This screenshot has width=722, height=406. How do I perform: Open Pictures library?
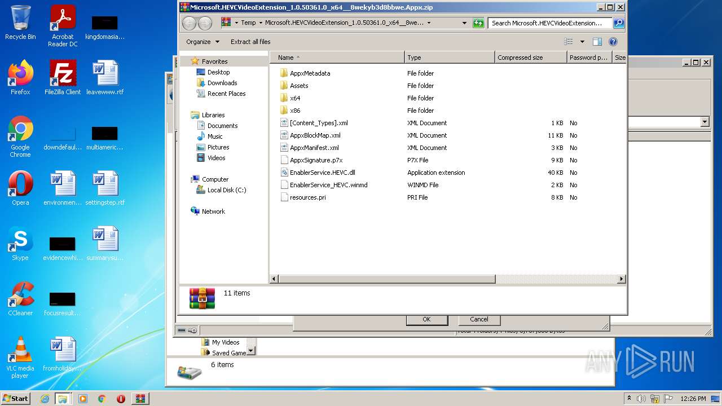point(218,147)
